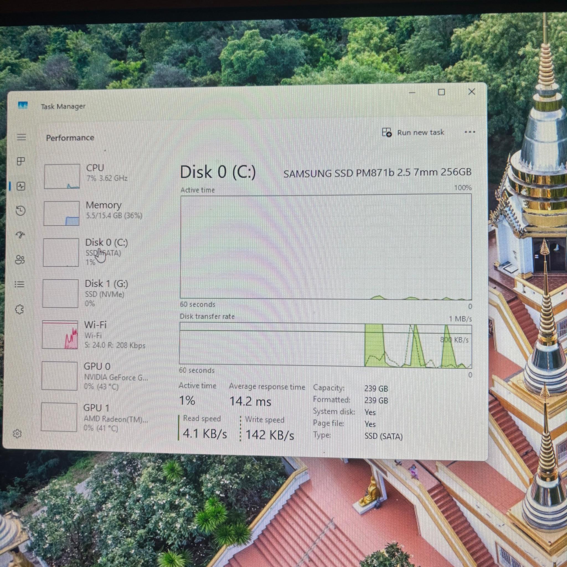567x567 pixels.
Task: Minimize the Task Manager window
Action: tap(412, 92)
